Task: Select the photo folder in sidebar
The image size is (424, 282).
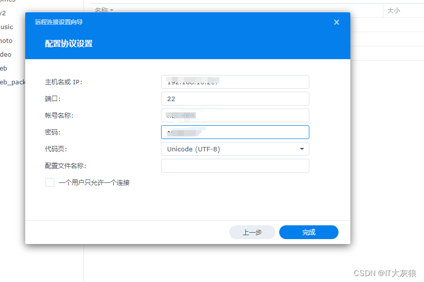Action: [x=6, y=41]
